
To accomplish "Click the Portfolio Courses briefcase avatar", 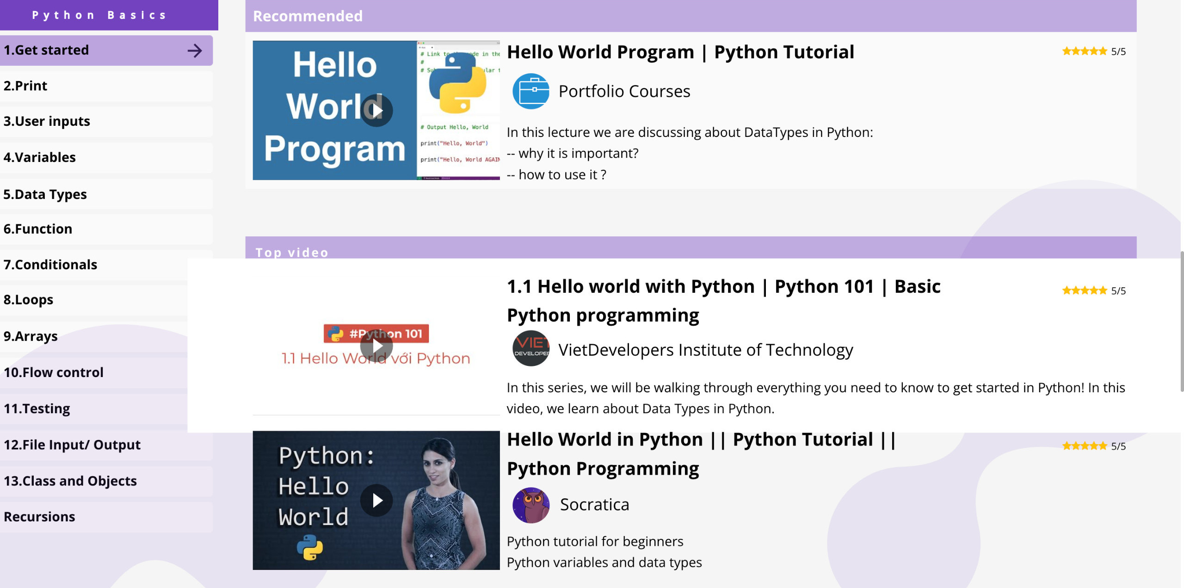I will coord(530,91).
